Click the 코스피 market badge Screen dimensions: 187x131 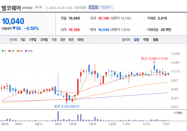pyautogui.click(x=38, y=7)
